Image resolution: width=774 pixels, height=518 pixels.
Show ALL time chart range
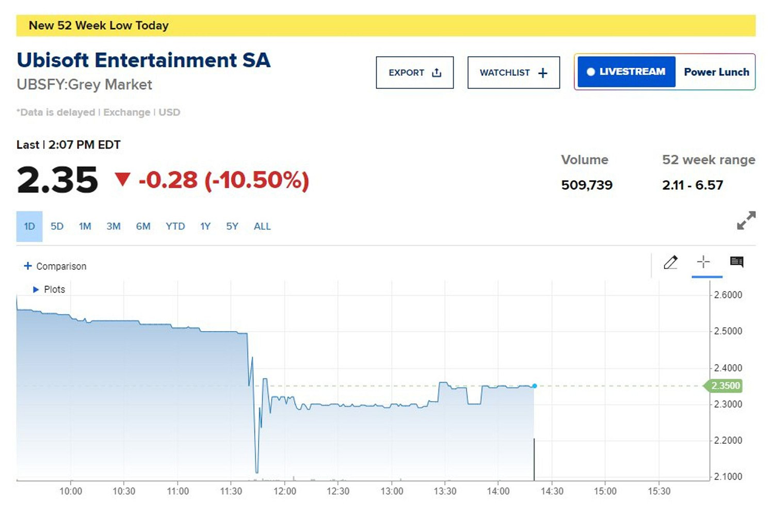(x=262, y=226)
